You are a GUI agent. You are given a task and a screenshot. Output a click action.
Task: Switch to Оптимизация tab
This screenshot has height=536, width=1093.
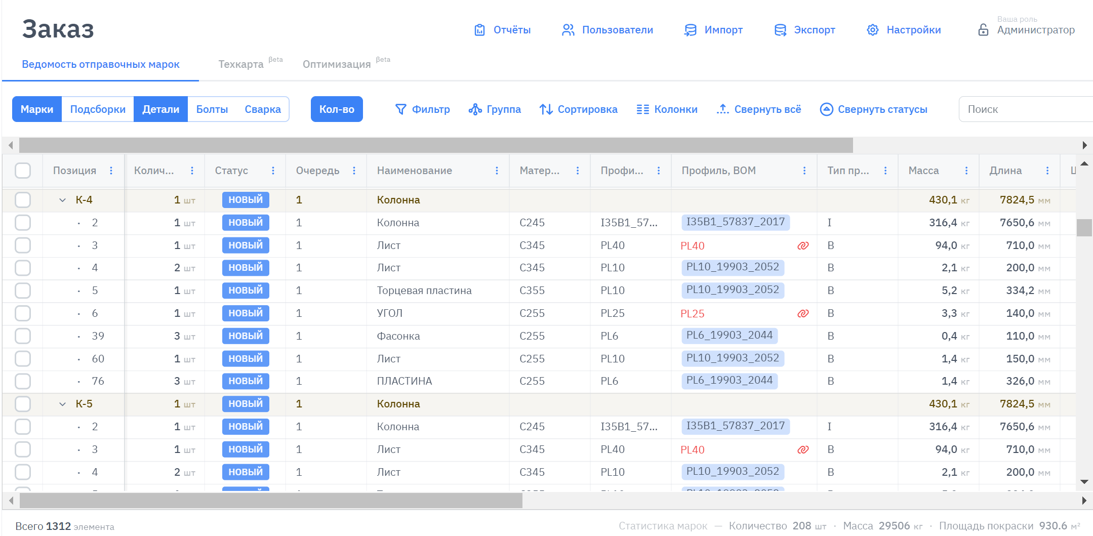(x=337, y=64)
